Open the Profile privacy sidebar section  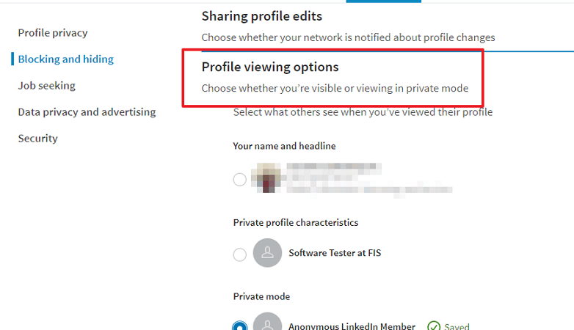pyautogui.click(x=53, y=33)
